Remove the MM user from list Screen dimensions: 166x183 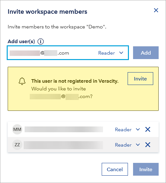(x=148, y=129)
